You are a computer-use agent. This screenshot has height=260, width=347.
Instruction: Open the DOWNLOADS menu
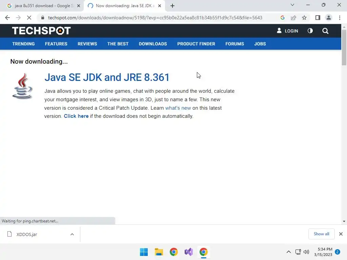pos(153,44)
